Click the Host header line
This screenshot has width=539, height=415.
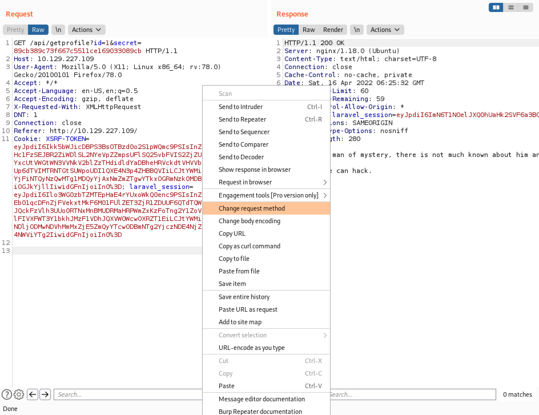(54, 59)
